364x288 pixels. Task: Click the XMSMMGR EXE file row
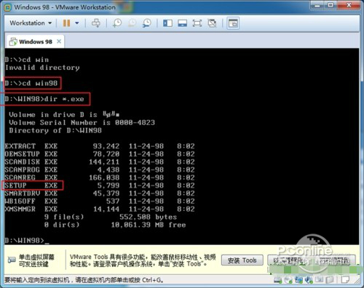click(100, 209)
